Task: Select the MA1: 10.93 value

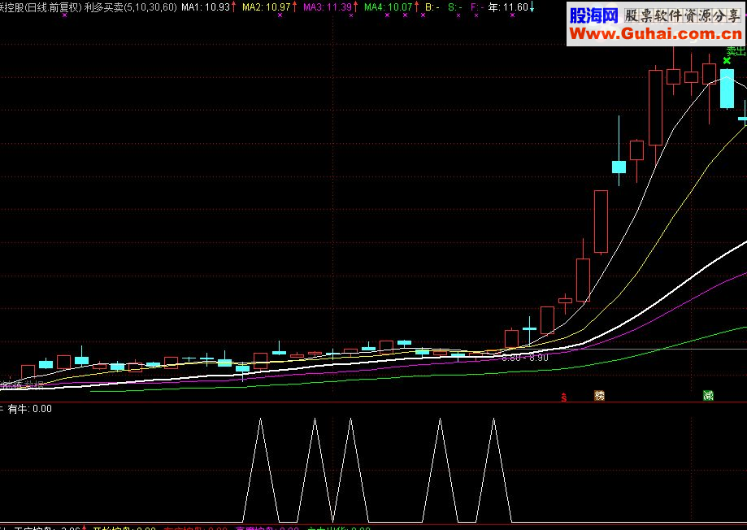Action: pyautogui.click(x=206, y=7)
